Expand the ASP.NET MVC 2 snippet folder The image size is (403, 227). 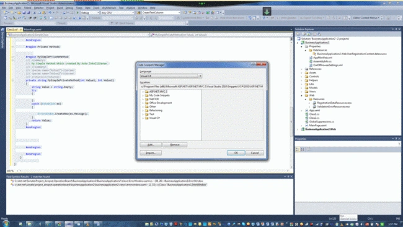(x=143, y=92)
